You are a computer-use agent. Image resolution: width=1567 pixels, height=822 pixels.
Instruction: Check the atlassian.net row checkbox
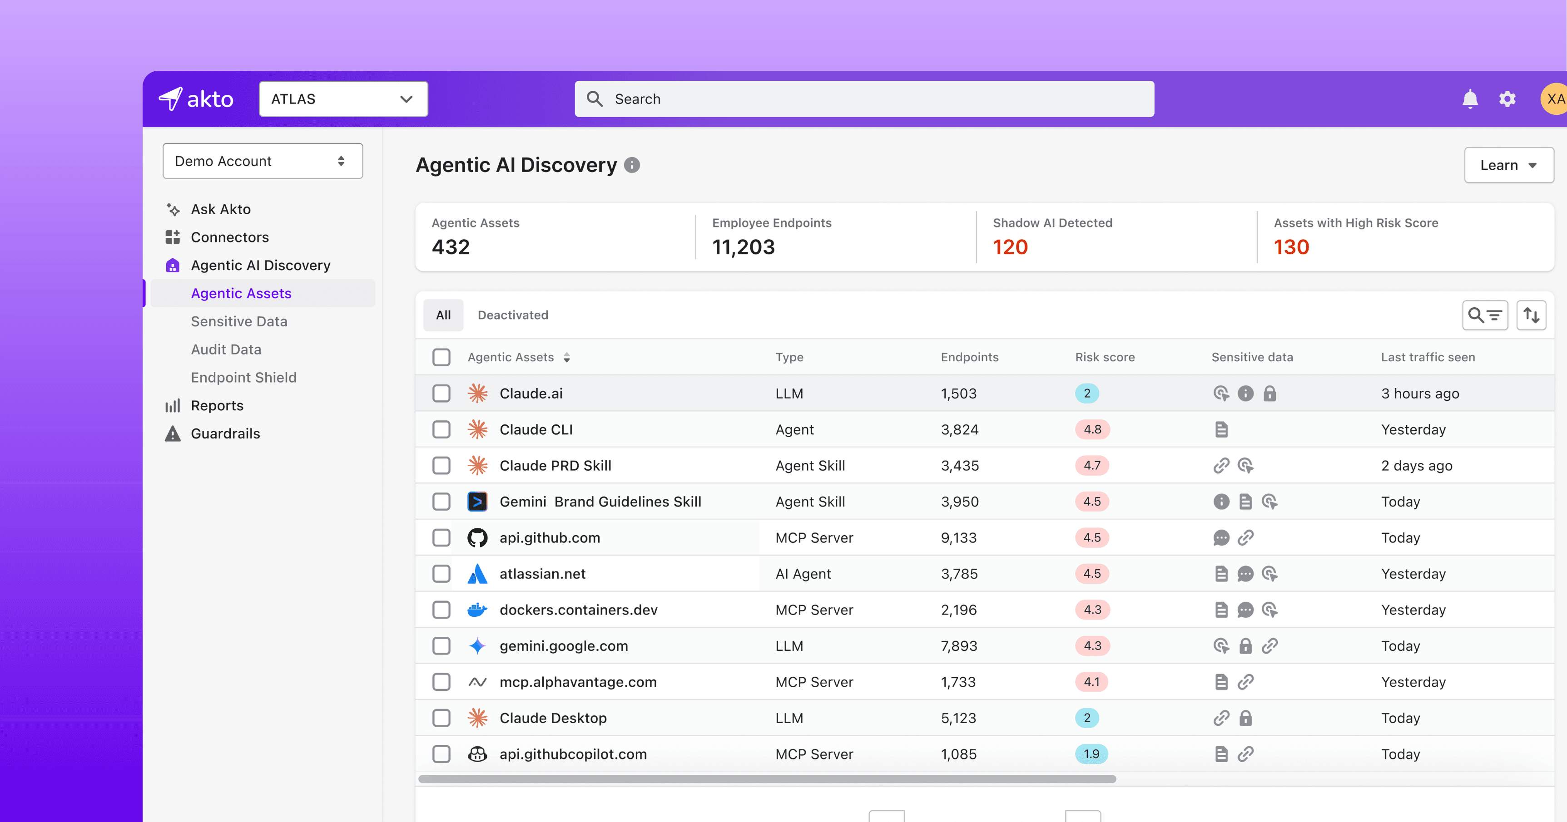(x=441, y=573)
